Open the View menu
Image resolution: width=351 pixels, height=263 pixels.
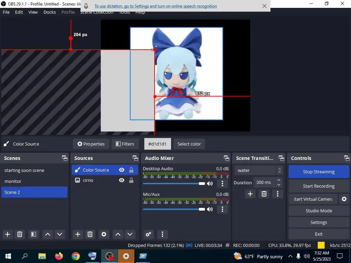(x=33, y=12)
